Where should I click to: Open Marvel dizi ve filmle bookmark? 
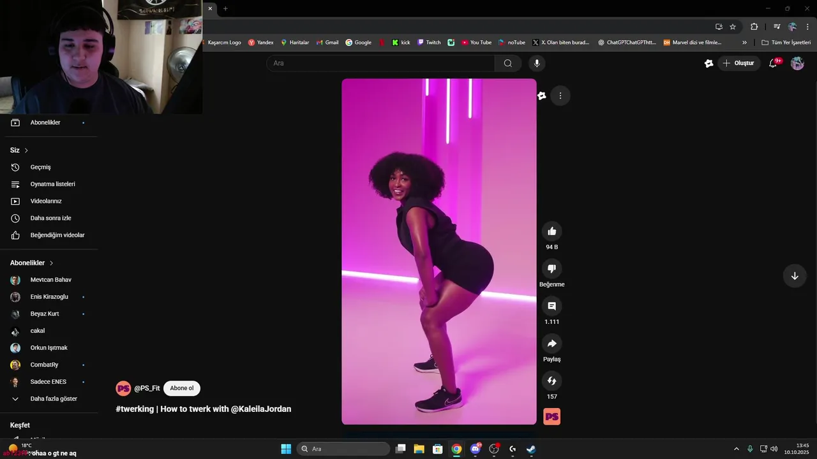693,43
